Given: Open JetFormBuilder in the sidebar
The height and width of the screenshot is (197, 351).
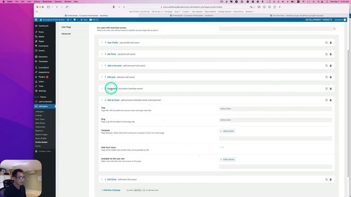Looking at the screenshot, I should (45, 102).
